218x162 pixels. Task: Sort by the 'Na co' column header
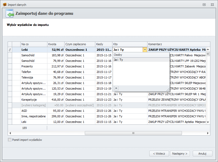[x=33, y=44]
